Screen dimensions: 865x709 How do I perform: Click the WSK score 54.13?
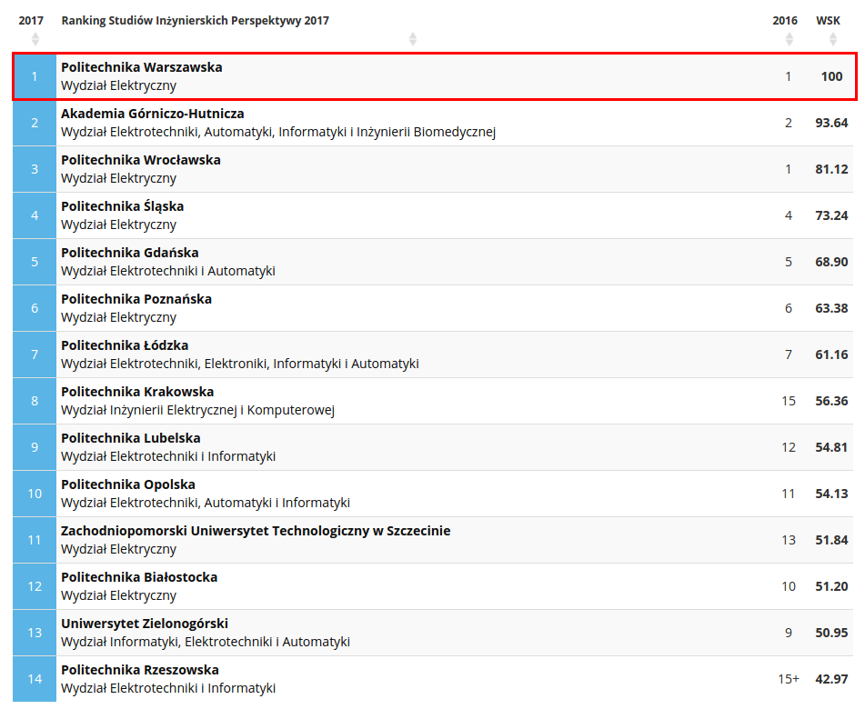coord(831,493)
